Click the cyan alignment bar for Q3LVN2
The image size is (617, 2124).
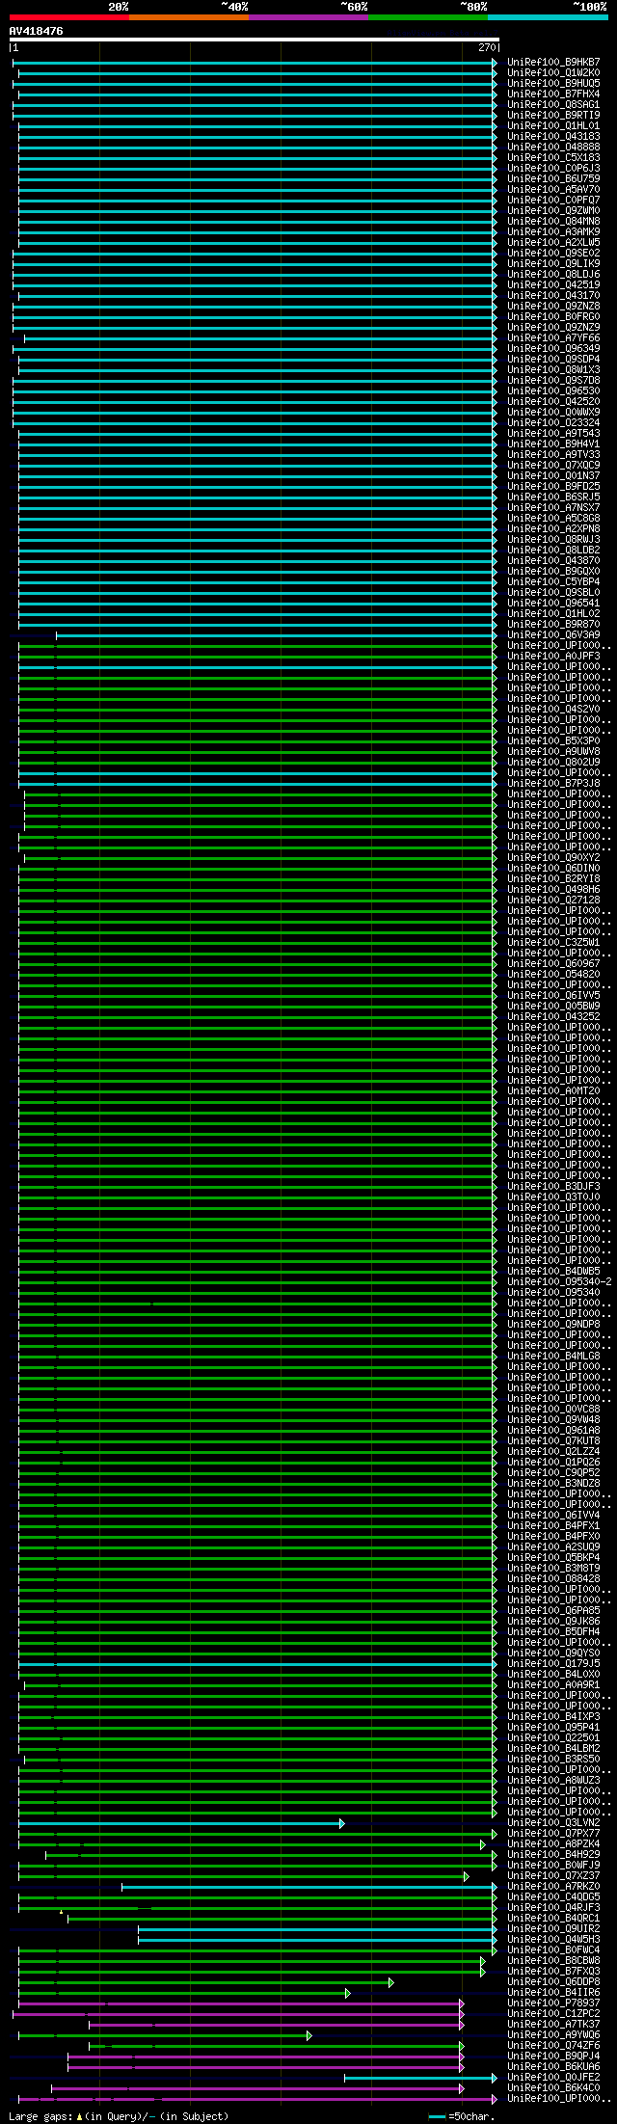coord(181,1823)
